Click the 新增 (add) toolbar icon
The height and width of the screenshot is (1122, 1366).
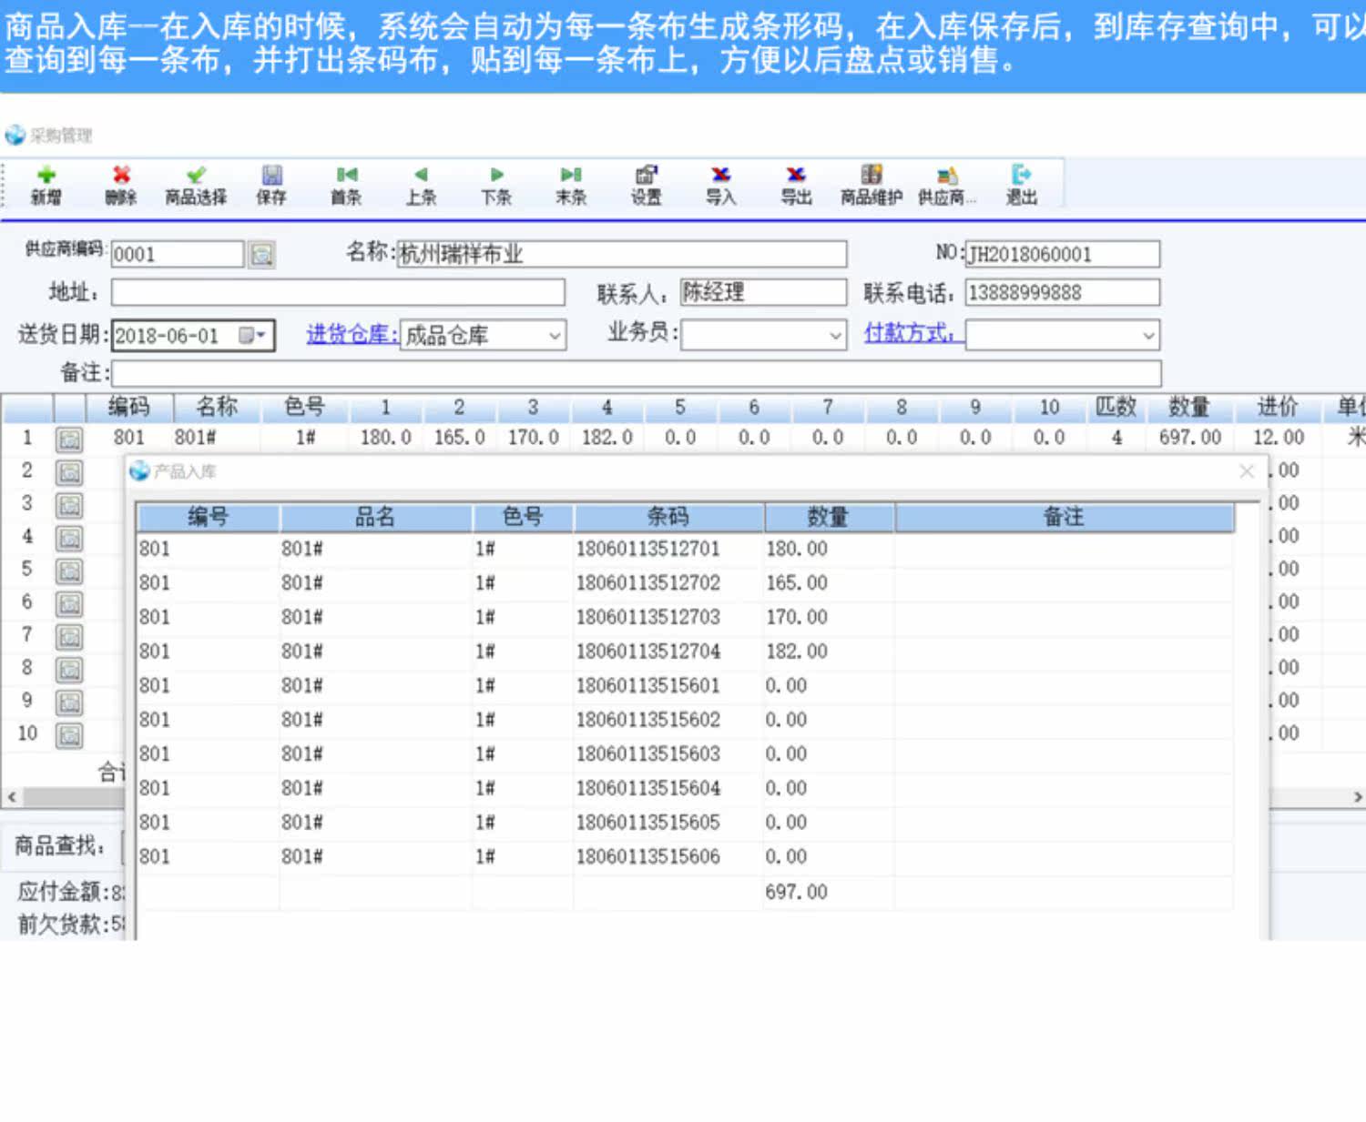46,185
